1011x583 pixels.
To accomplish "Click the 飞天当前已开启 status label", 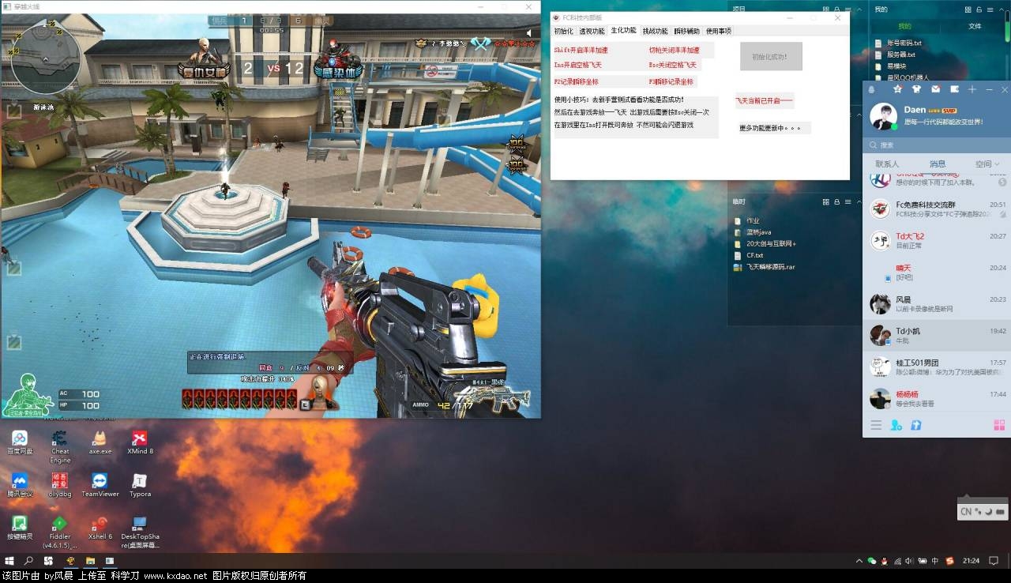I will pos(763,100).
